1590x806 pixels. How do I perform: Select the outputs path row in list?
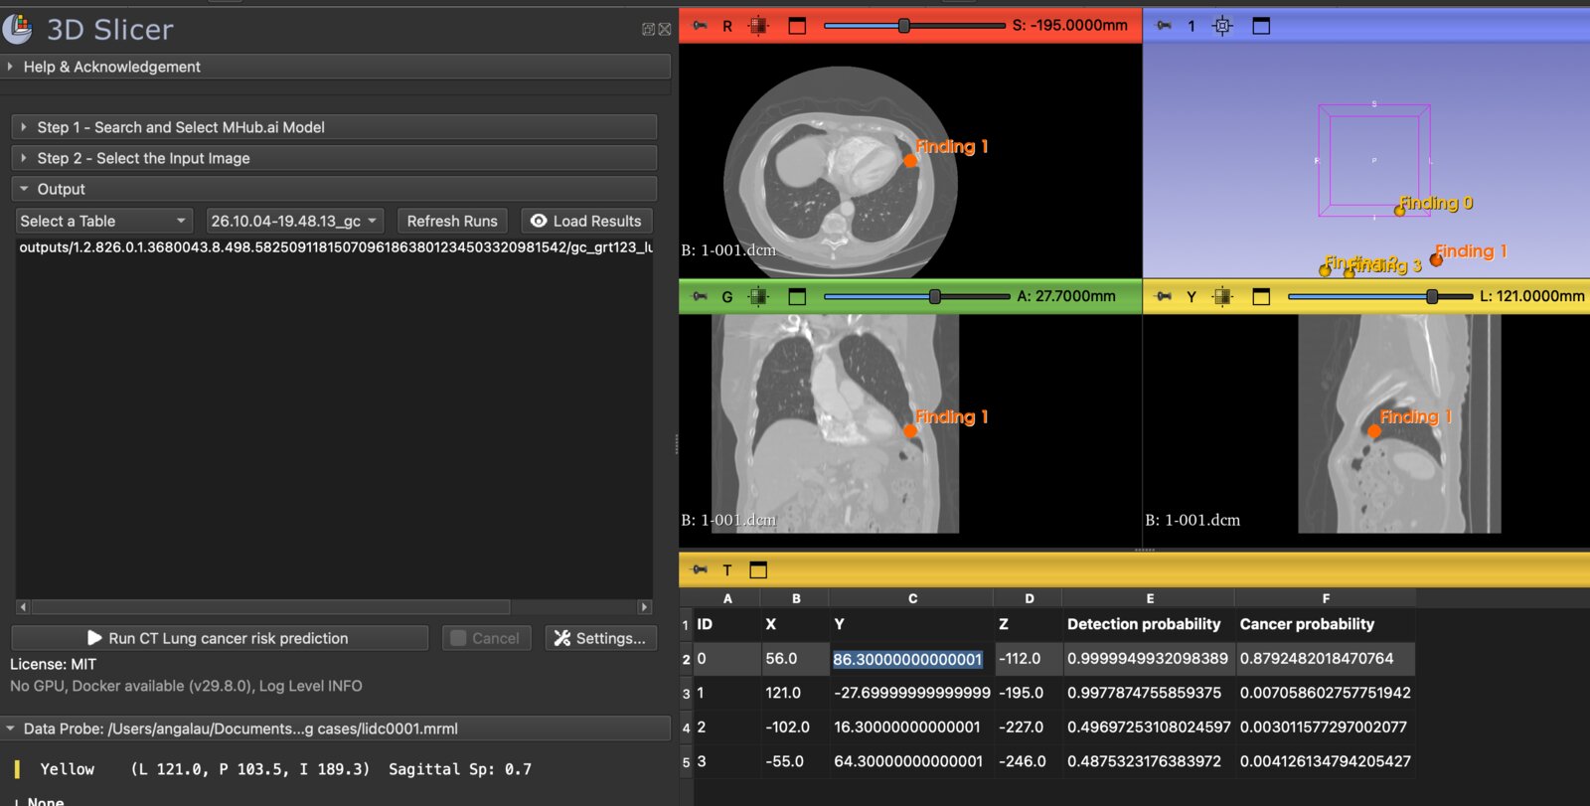(x=334, y=247)
